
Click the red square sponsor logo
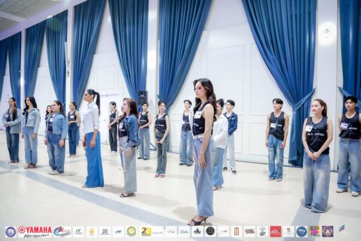coord(276,231)
